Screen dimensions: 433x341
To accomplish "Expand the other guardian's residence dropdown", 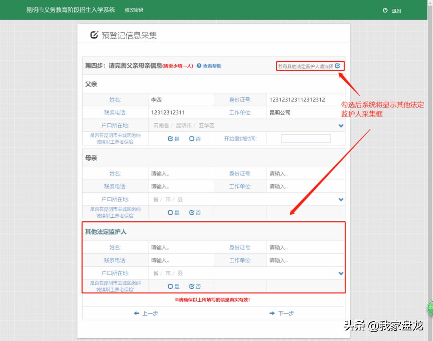I will [x=340, y=273].
